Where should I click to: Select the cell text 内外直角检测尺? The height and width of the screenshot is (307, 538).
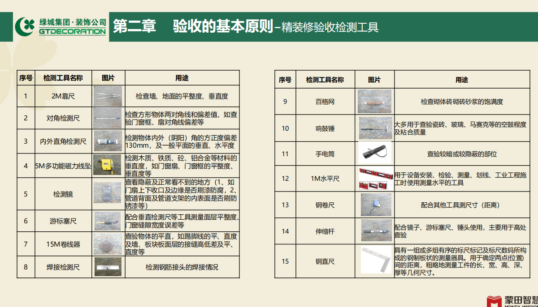pos(63,141)
